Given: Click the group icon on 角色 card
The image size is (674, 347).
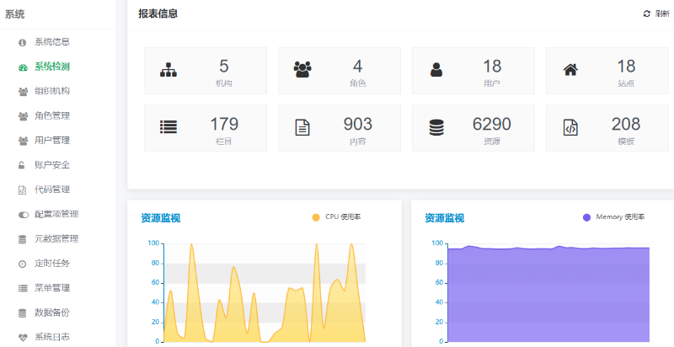Looking at the screenshot, I should 302,71.
